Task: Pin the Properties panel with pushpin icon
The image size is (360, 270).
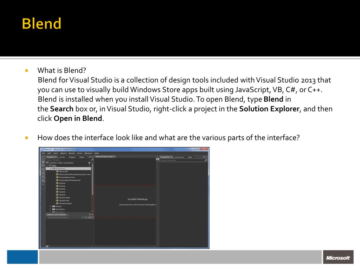Action: (204, 157)
